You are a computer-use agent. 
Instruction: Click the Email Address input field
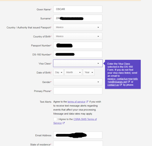tap(78, 135)
